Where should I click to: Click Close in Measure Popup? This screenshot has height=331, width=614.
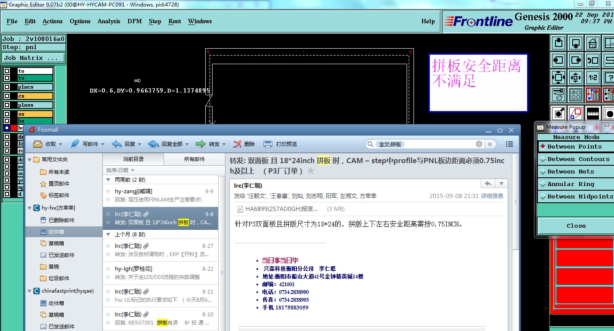576,226
